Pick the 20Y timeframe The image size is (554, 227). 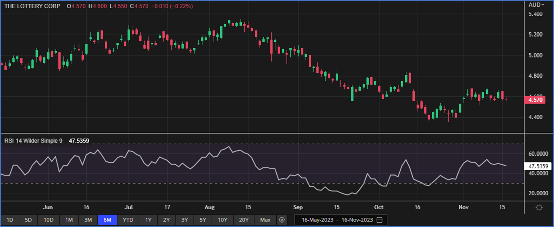[x=244, y=220]
